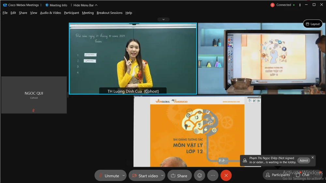Open Meeting Info shield icon

click(47, 5)
